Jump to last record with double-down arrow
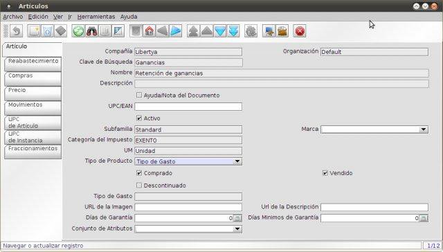 (x=233, y=31)
